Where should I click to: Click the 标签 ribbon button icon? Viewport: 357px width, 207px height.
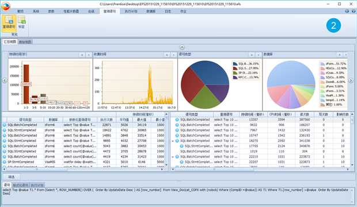coord(22,20)
